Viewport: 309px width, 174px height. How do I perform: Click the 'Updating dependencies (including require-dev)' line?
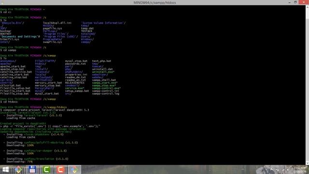coord(36,131)
